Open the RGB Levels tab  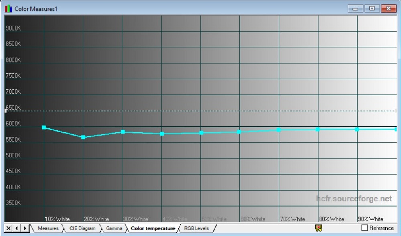coord(196,228)
